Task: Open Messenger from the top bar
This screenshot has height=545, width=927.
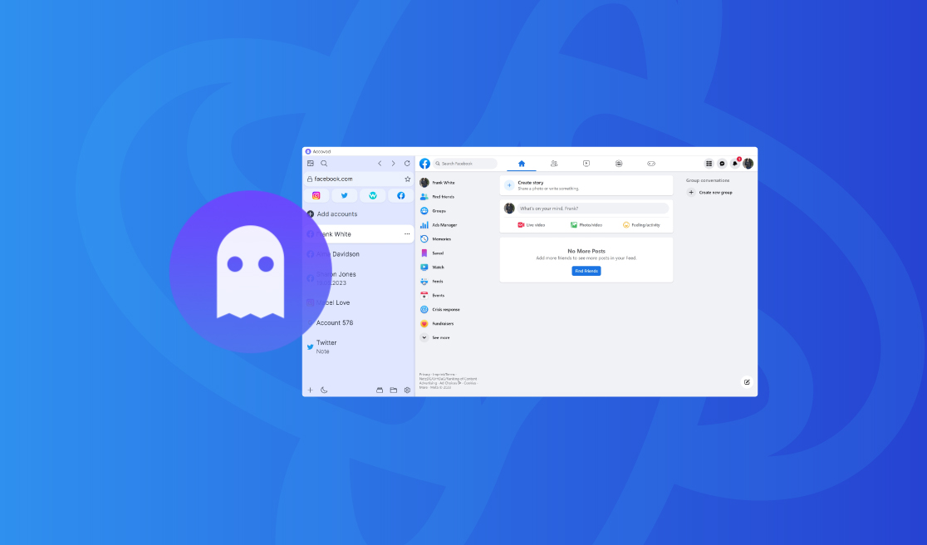Action: tap(722, 164)
